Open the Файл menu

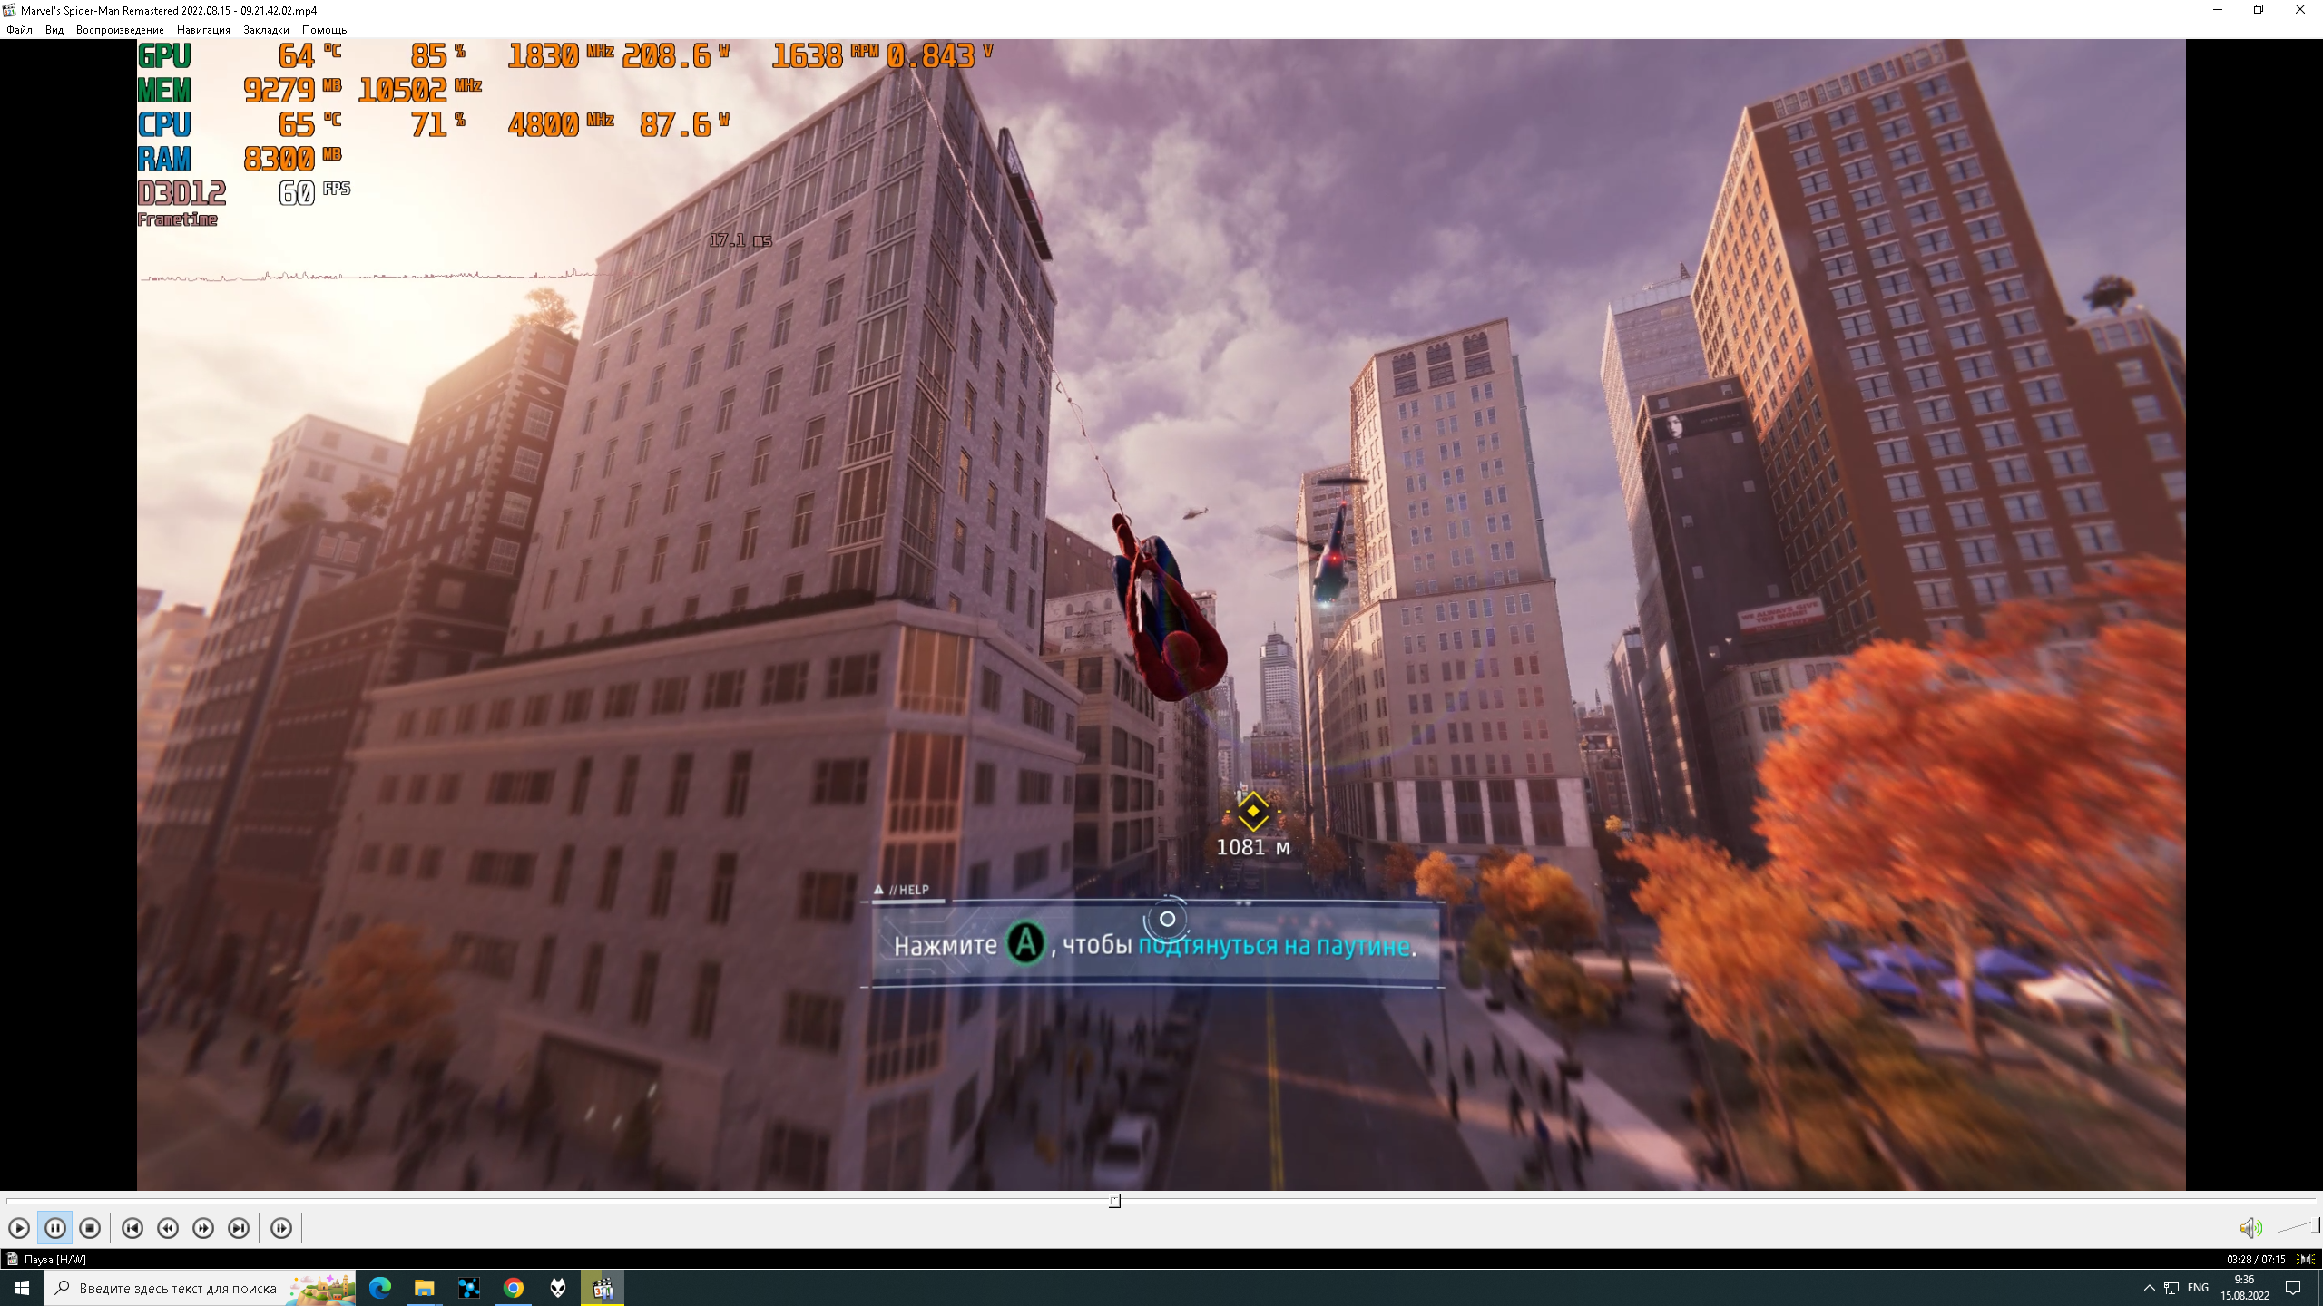[x=19, y=30]
